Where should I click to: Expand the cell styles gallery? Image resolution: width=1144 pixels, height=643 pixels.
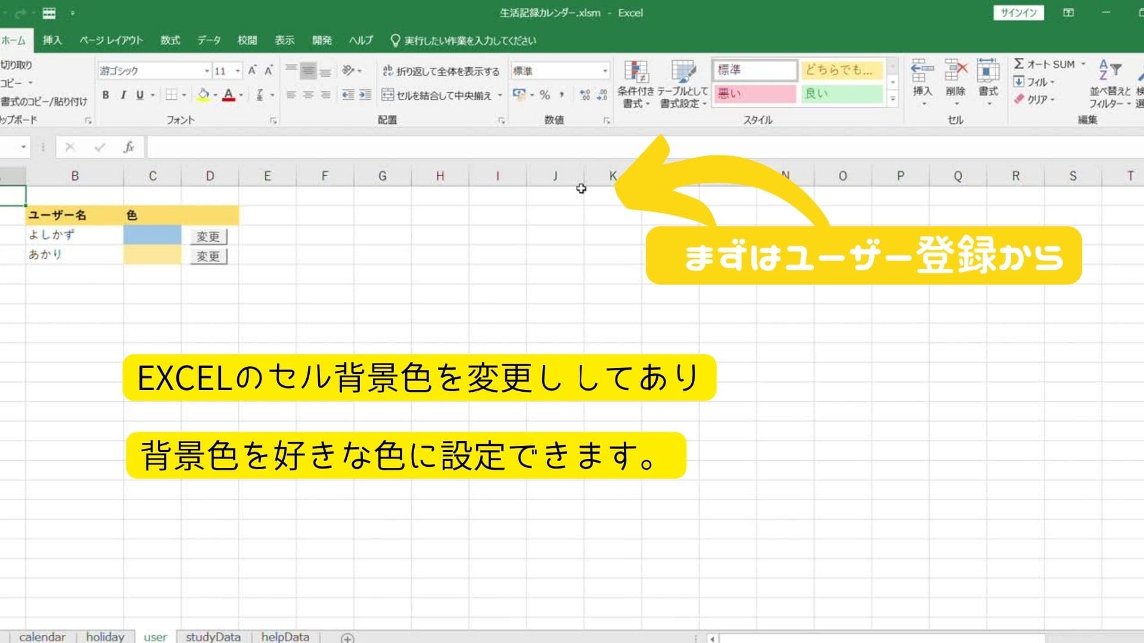click(x=893, y=99)
